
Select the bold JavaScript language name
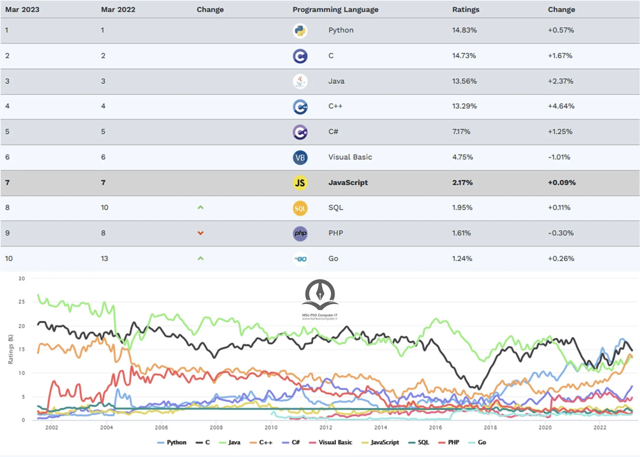(348, 183)
